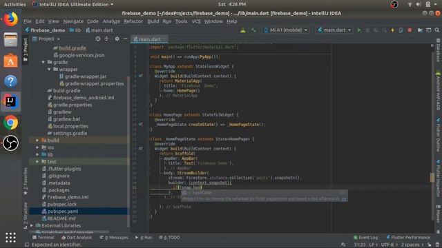Open the Flutter Performance tool window
Screen dimensions: 442x248
click(x=408, y=238)
